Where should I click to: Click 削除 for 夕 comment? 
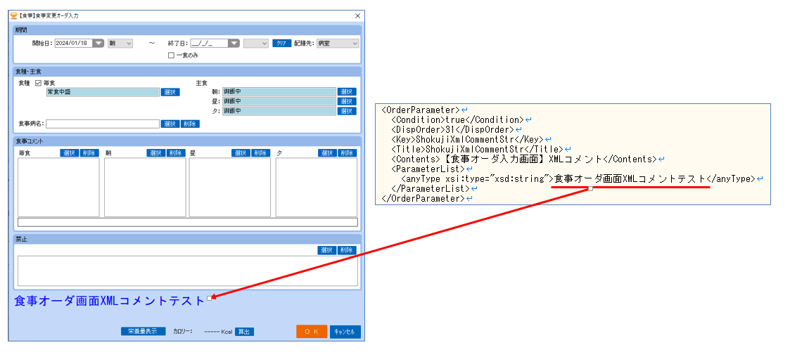point(348,153)
